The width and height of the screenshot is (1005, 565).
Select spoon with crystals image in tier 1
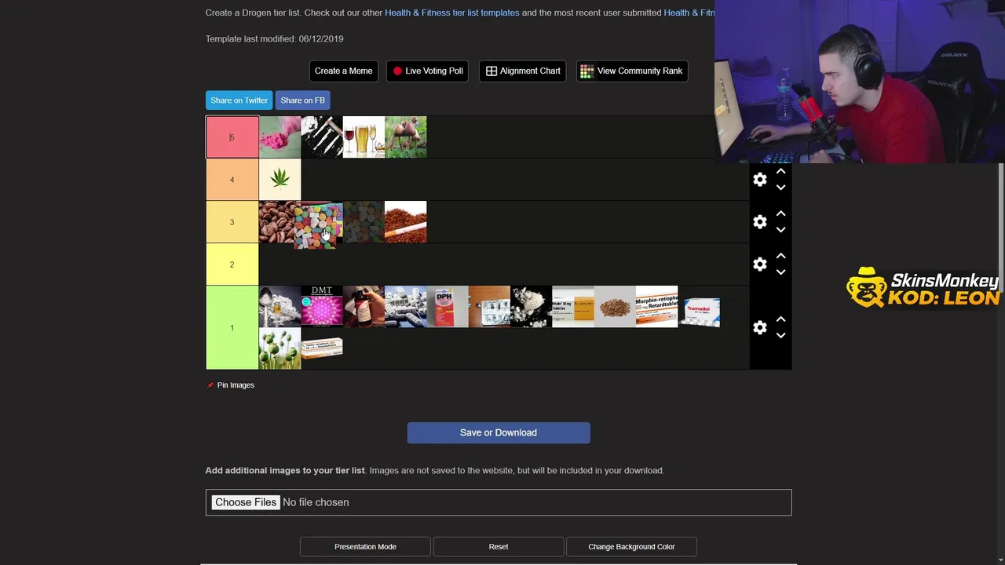[x=280, y=307]
